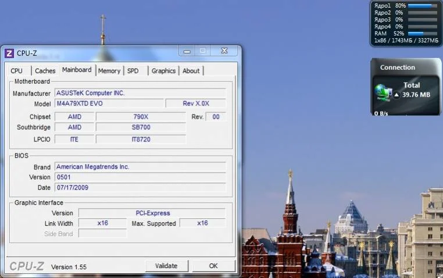Viewport: 443px width, 278px height.
Task: Select the Mainboard tab
Action: coord(77,70)
